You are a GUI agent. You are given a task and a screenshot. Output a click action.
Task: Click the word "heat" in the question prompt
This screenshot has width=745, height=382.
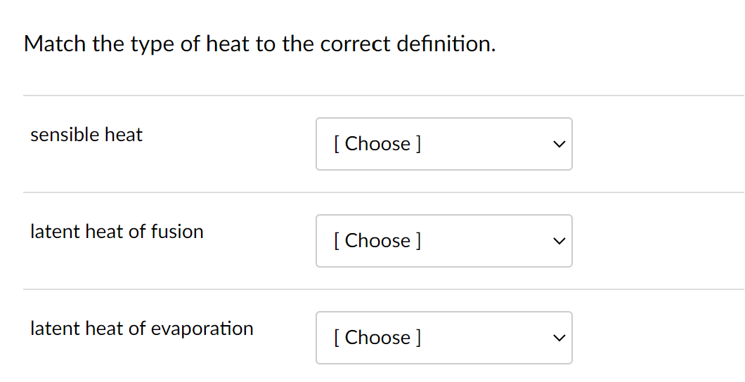pyautogui.click(x=228, y=44)
